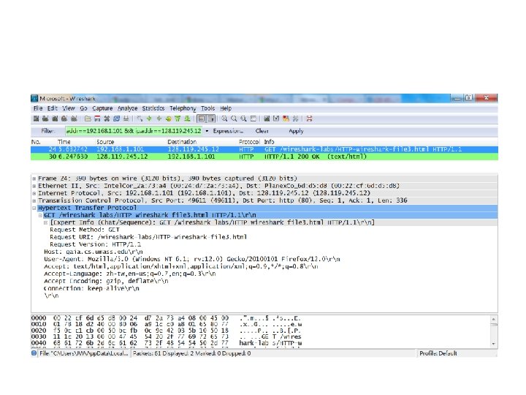This screenshot has width=526, height=395.
Task: Select packet 30 HTTP/1.1 200 OK row
Action: [x=264, y=157]
